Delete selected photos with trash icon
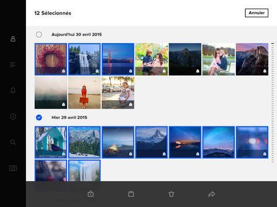Screen dimensions: 277x207 pos(171,194)
